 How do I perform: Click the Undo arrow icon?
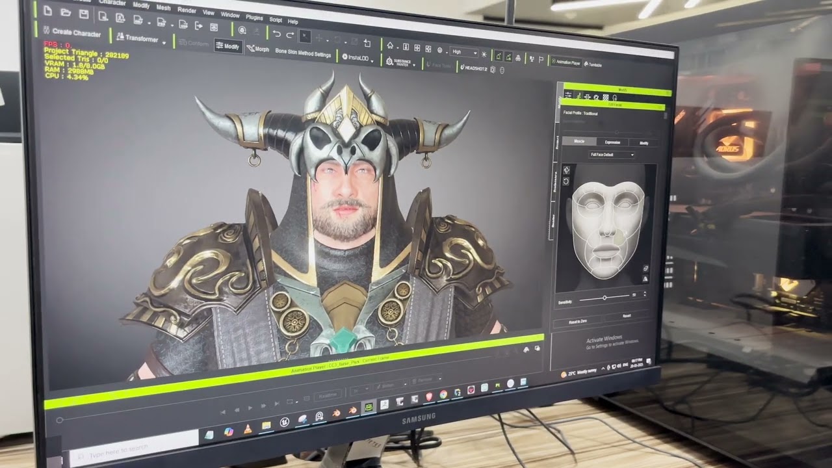point(276,34)
